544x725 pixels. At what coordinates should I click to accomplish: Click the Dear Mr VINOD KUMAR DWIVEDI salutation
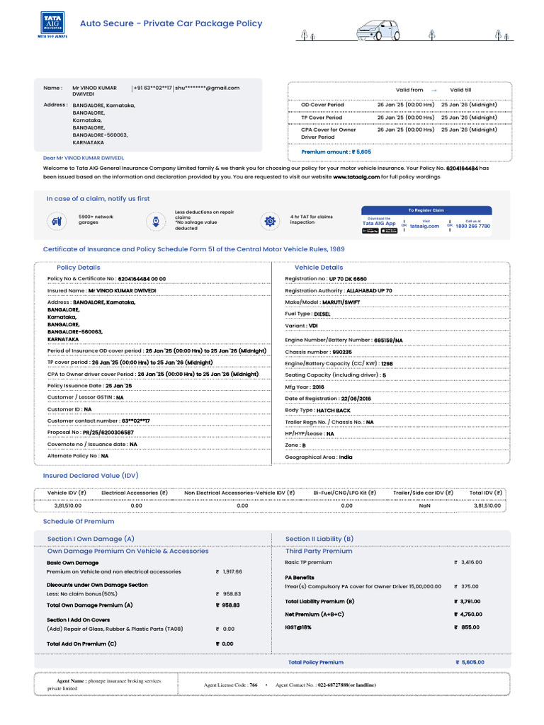point(84,158)
